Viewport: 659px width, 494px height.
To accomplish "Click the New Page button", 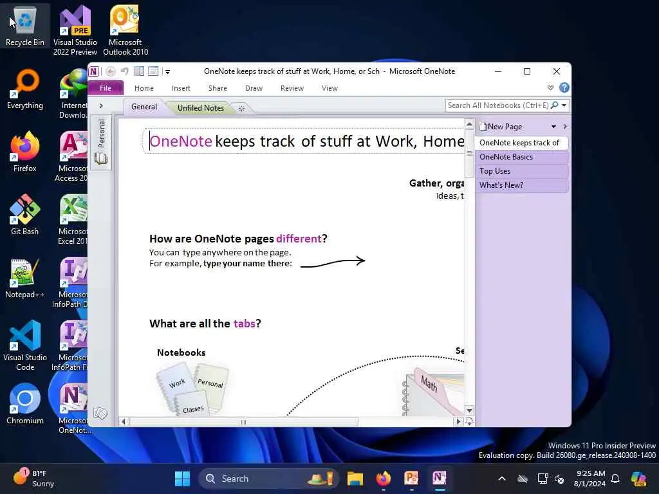I will click(501, 127).
